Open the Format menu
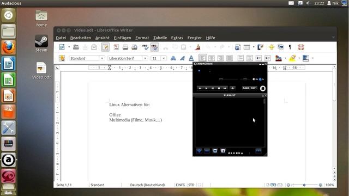Image resolution: width=349 pixels, height=196 pixels. point(142,38)
